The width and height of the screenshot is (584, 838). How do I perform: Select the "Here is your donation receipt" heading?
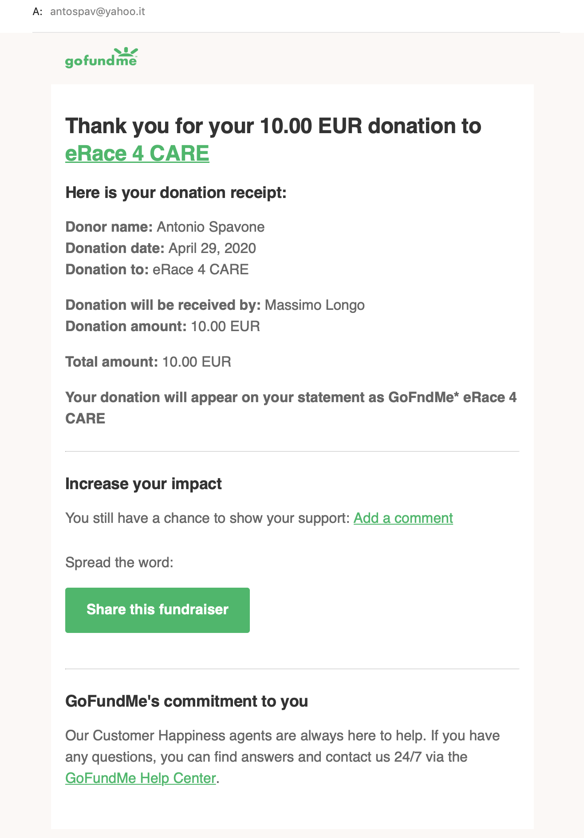tap(176, 193)
